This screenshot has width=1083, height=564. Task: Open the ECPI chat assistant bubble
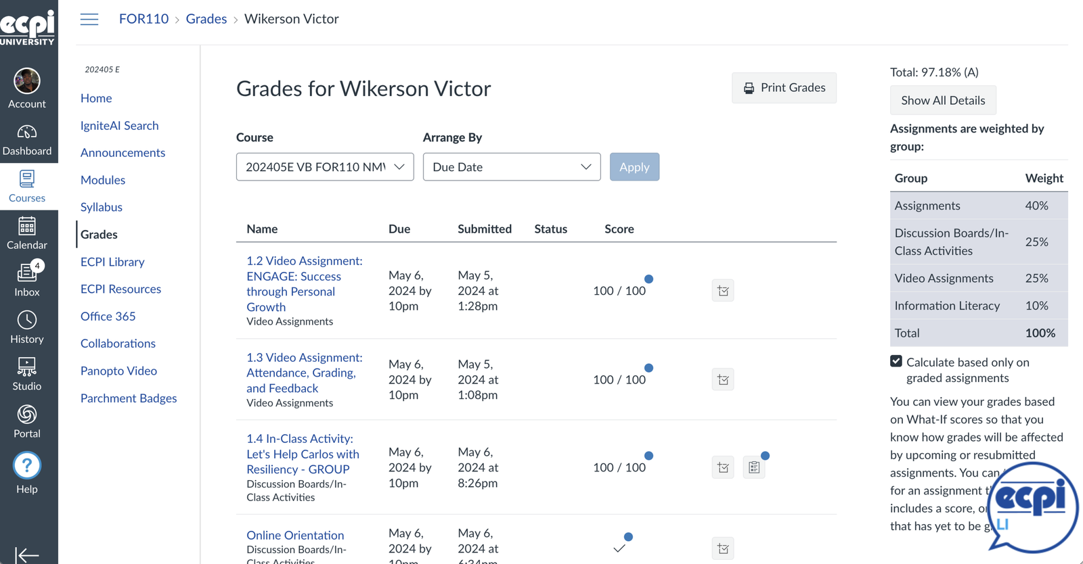pos(1033,507)
